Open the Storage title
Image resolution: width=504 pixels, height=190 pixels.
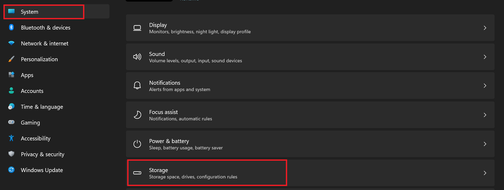(x=158, y=170)
